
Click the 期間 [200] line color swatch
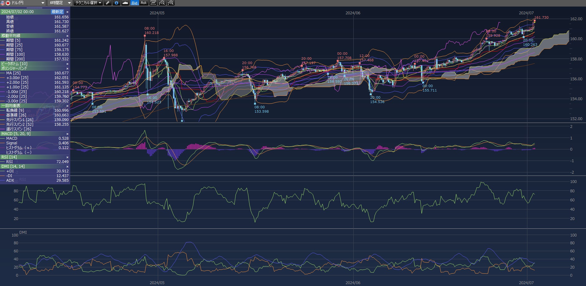pyautogui.click(x=3, y=59)
